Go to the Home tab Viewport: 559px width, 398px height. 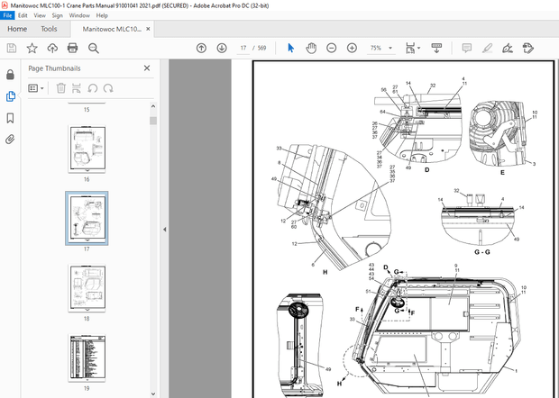click(17, 29)
